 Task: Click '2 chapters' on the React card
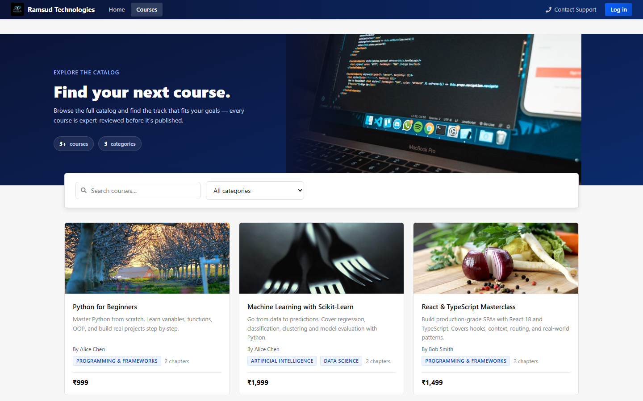(x=526, y=361)
